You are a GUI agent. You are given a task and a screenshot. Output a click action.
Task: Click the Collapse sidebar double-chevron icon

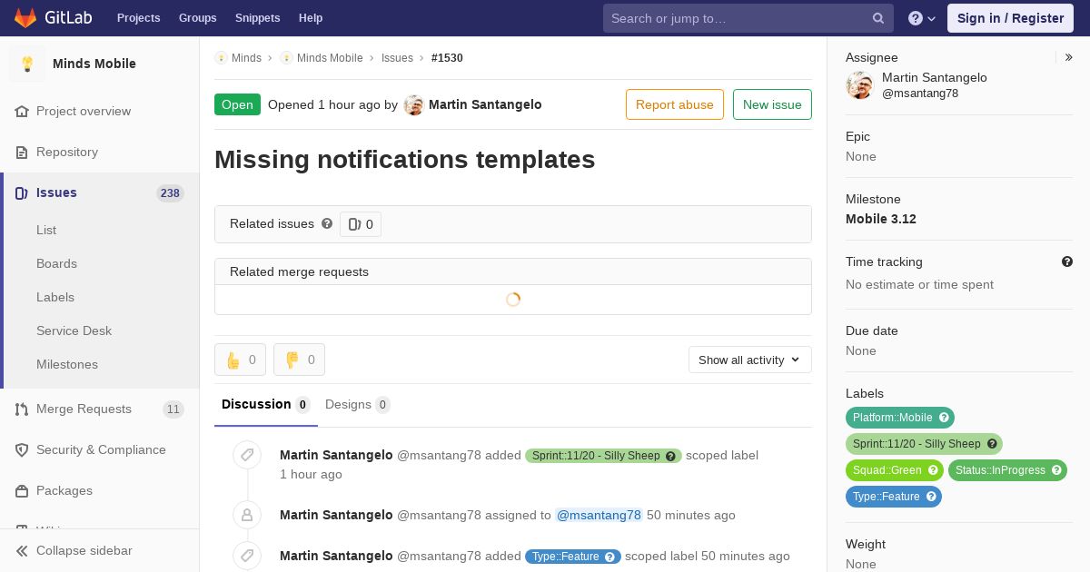coord(22,551)
